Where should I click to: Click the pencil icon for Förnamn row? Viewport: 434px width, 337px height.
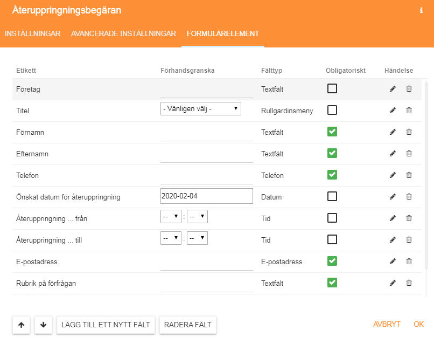point(393,132)
